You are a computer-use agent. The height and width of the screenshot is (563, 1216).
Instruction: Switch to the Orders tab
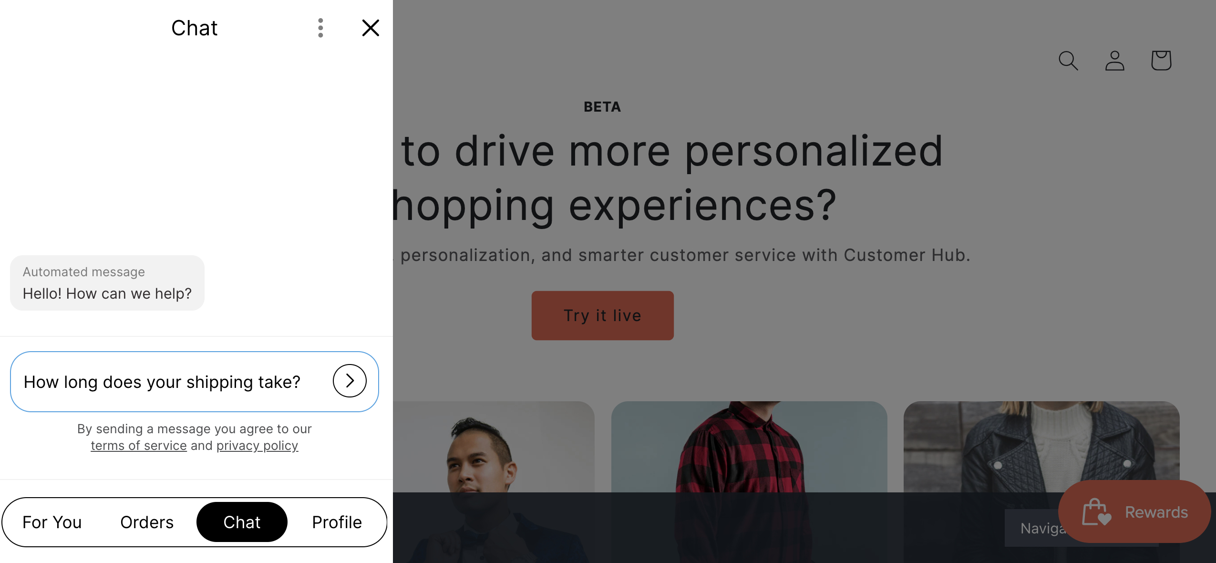coord(147,521)
